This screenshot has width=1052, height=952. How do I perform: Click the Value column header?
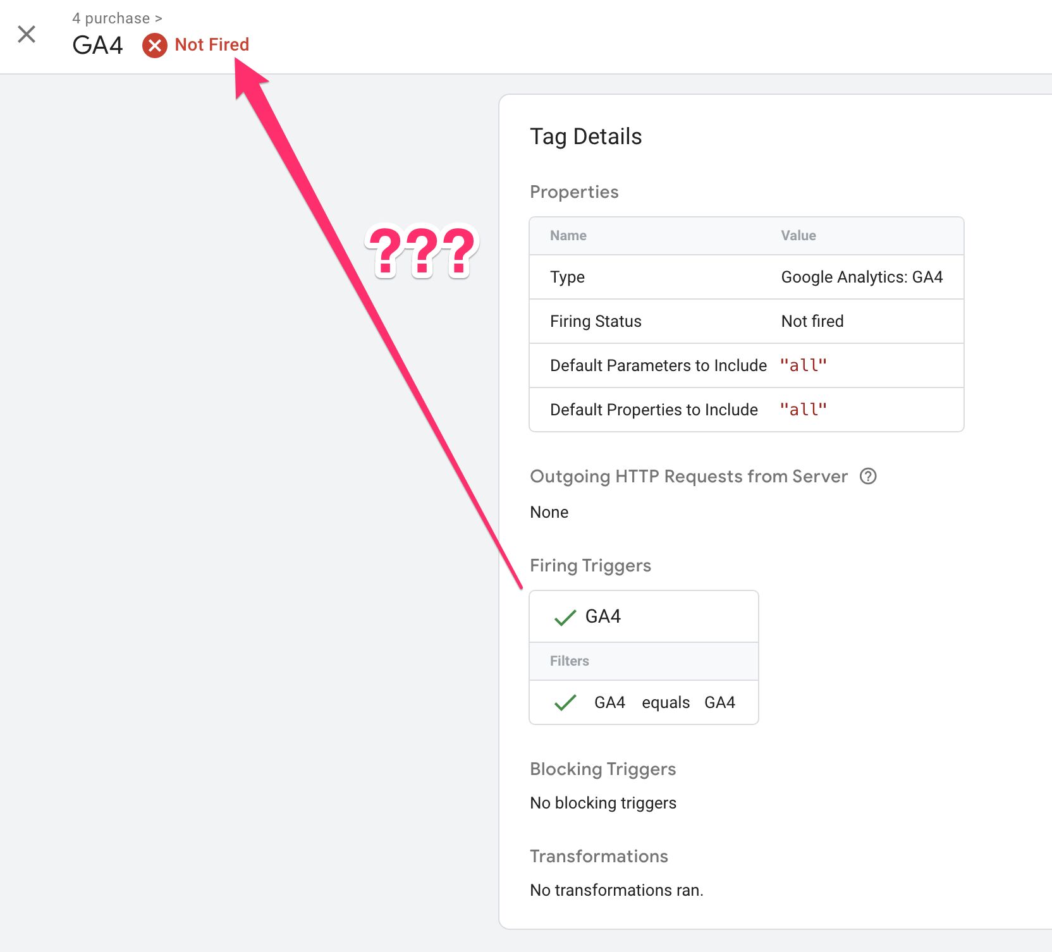pos(798,236)
